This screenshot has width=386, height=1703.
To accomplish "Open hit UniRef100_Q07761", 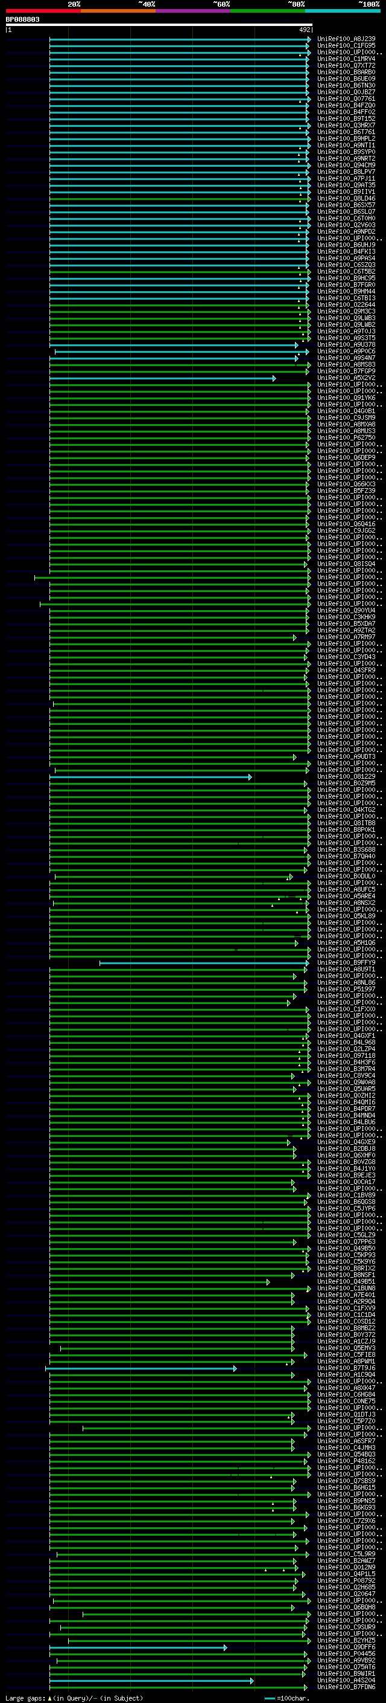I will click(346, 98).
